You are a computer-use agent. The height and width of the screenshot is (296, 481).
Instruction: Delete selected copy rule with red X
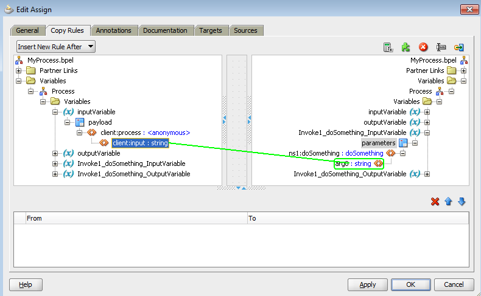(435, 202)
